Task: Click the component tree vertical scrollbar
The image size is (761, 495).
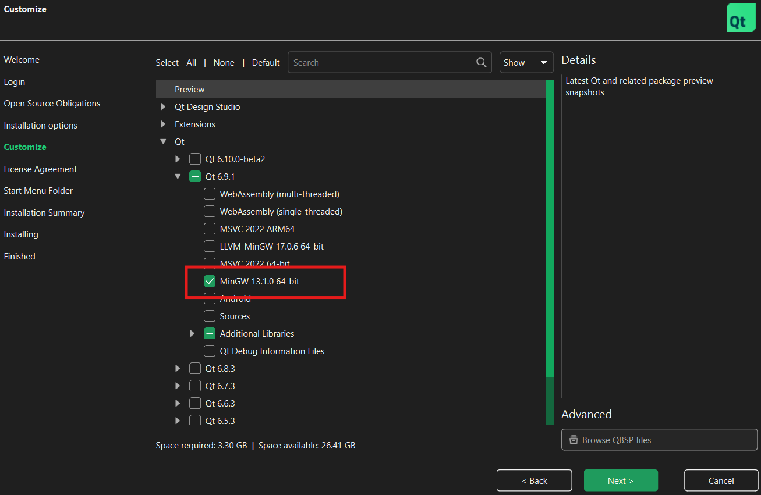Action: click(550, 252)
